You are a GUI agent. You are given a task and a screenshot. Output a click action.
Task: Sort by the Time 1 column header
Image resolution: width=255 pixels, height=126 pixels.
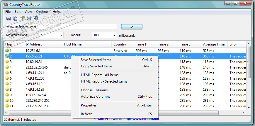click(x=145, y=44)
